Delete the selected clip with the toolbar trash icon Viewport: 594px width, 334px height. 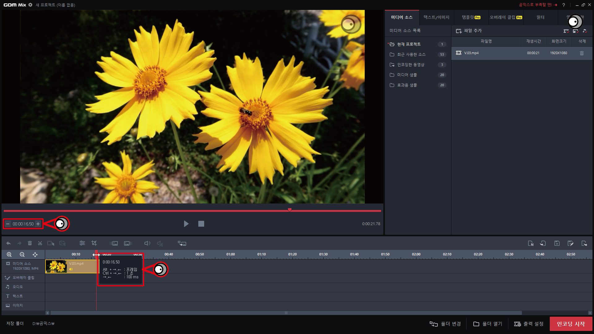30,243
